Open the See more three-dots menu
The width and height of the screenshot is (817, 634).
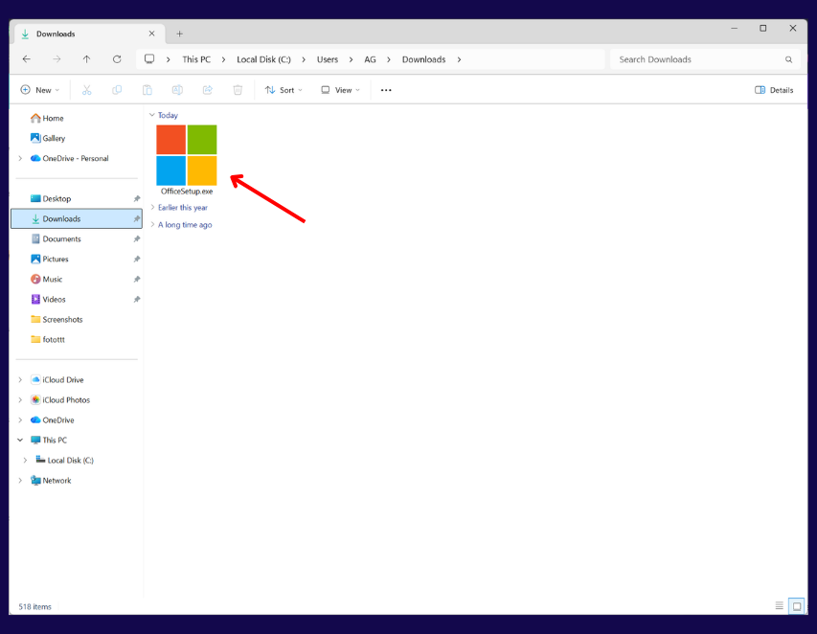pos(386,90)
